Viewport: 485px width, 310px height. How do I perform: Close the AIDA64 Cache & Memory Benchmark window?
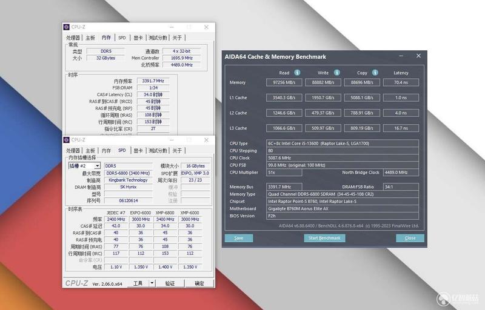(x=418, y=56)
